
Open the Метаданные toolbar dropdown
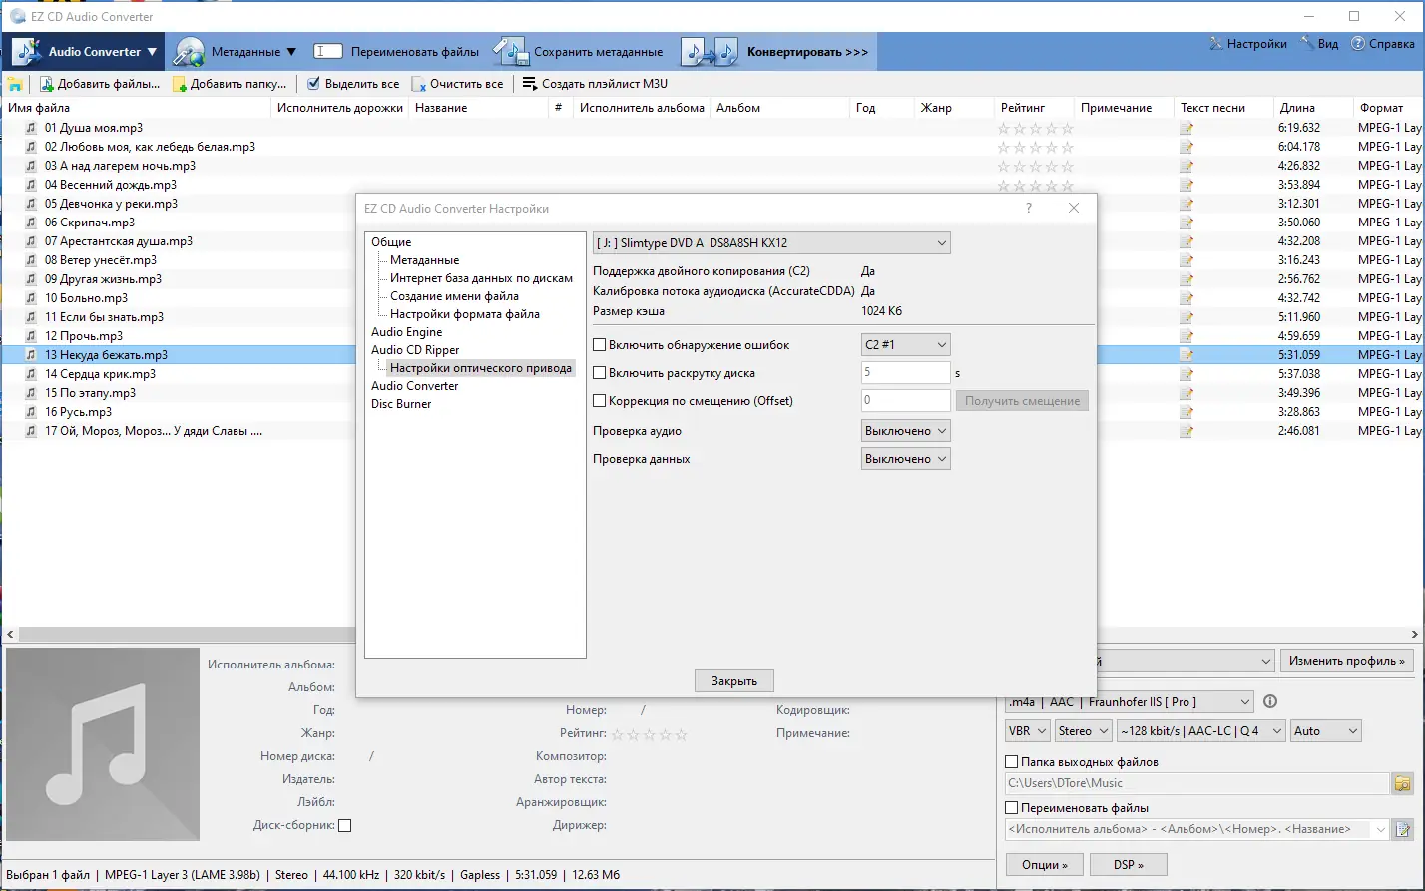click(x=234, y=51)
